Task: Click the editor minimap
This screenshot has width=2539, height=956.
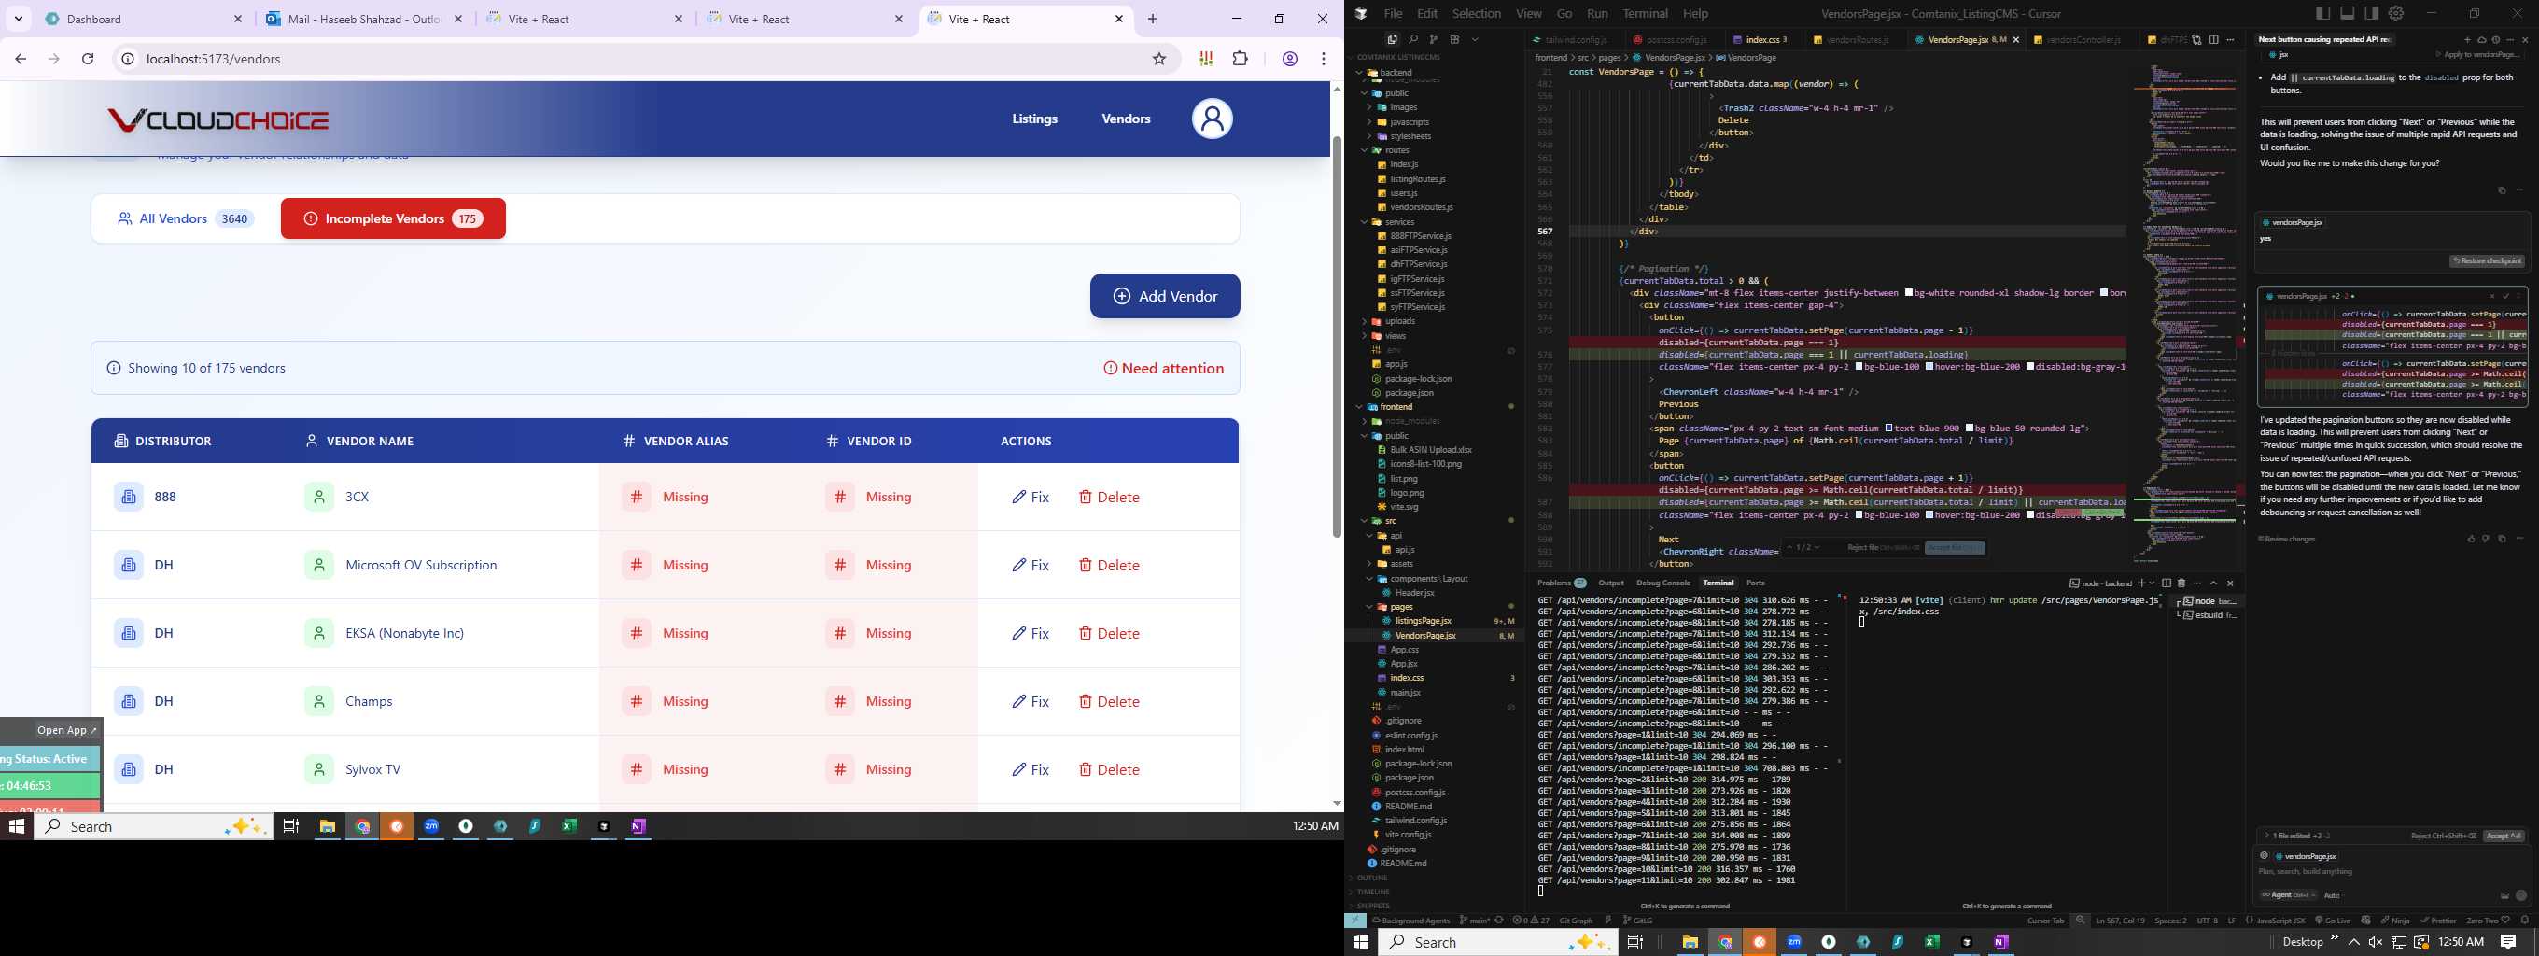Action: coord(2185,316)
